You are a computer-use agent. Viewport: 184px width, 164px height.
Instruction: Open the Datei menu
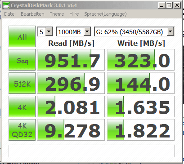(10, 14)
